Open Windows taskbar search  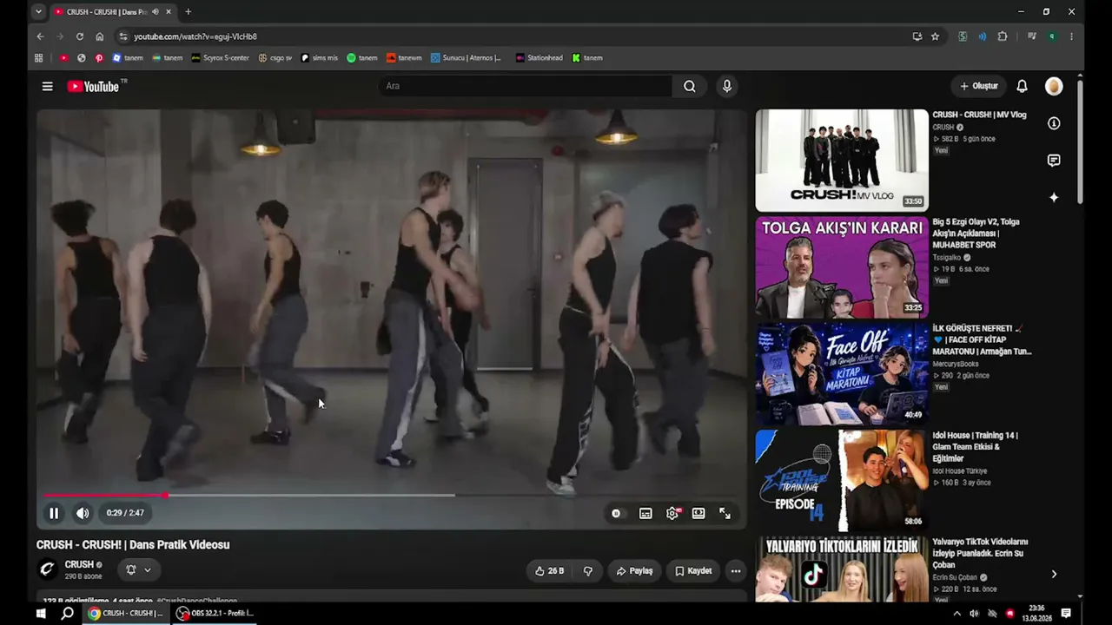tap(67, 614)
